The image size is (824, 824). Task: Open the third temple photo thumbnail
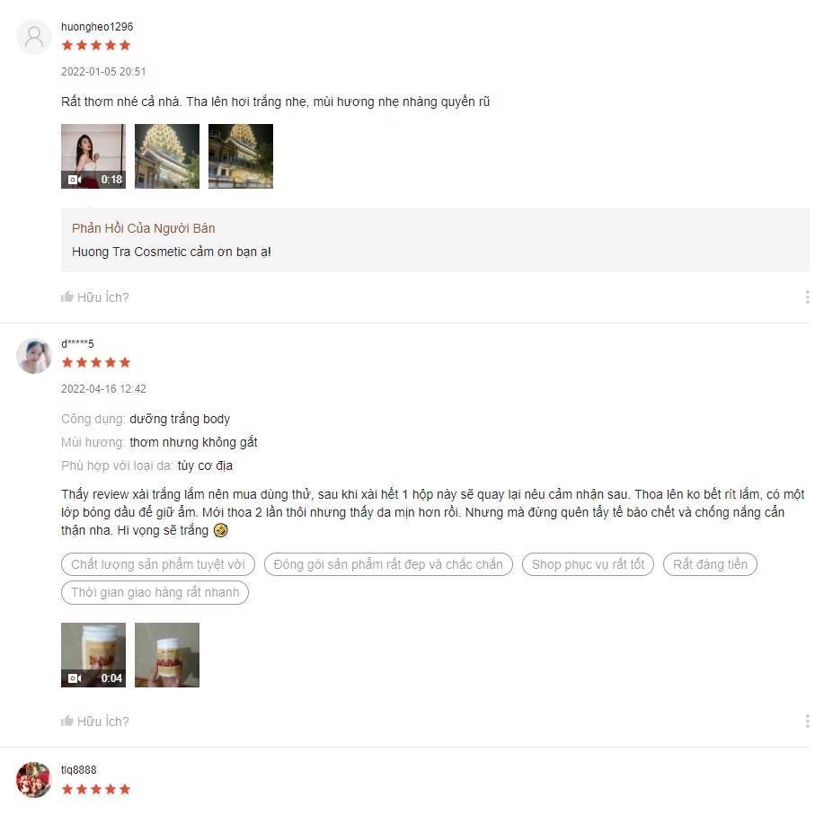pos(241,156)
